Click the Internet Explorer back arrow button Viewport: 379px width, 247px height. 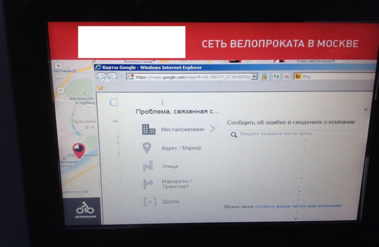click(101, 77)
